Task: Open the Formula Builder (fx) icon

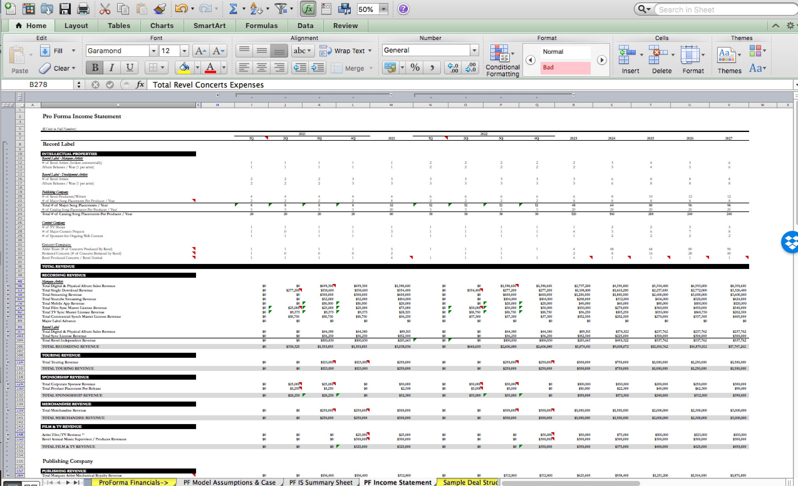Action: pos(308,9)
